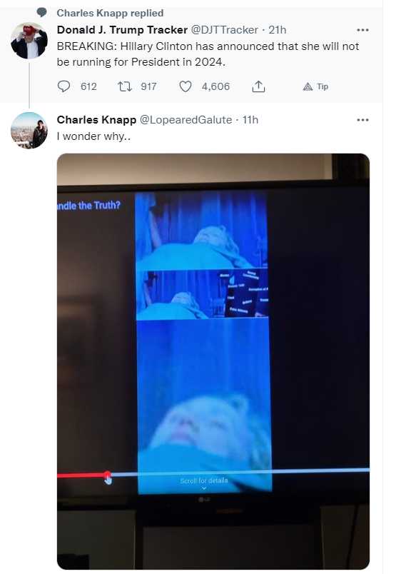Open the 11h timestamp link

(x=250, y=120)
